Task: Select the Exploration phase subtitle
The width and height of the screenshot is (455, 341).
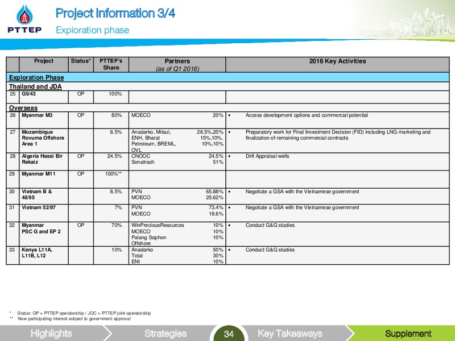Action: click(93, 30)
